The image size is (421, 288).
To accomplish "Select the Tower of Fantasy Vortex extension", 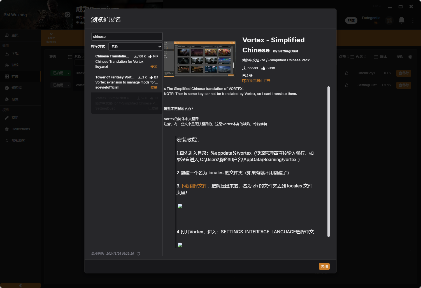I will (x=127, y=82).
